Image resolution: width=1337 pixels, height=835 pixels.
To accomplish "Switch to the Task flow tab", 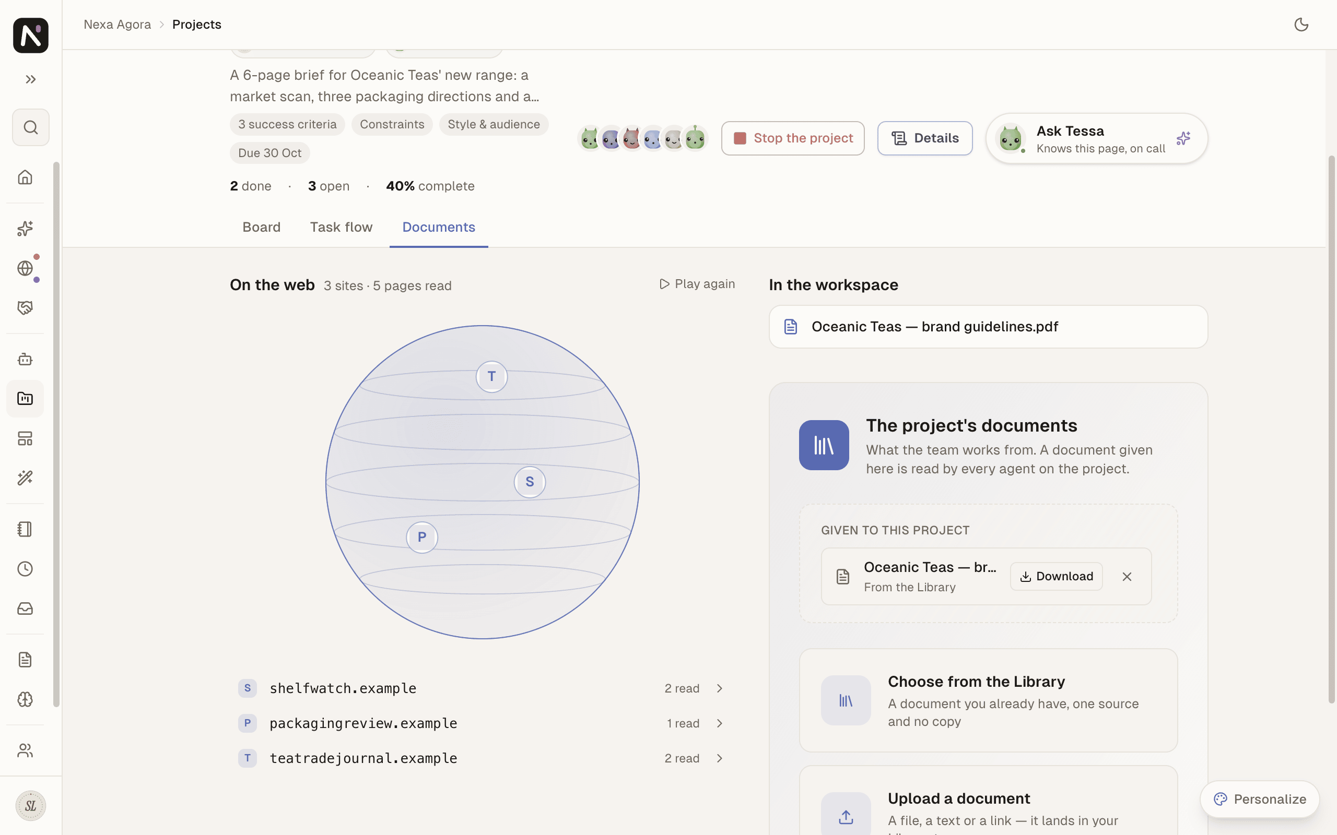I will pos(341,227).
